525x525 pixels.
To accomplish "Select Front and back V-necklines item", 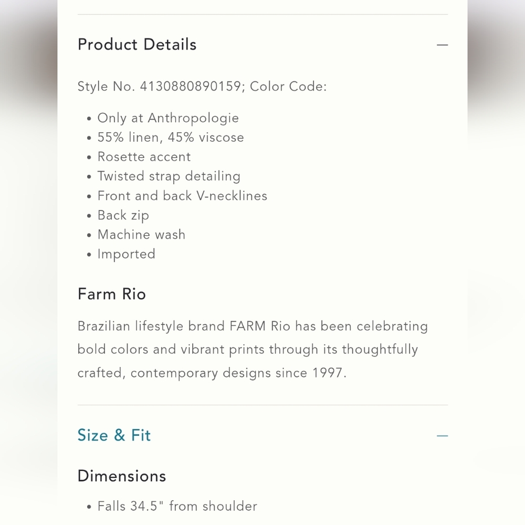I will click(182, 196).
